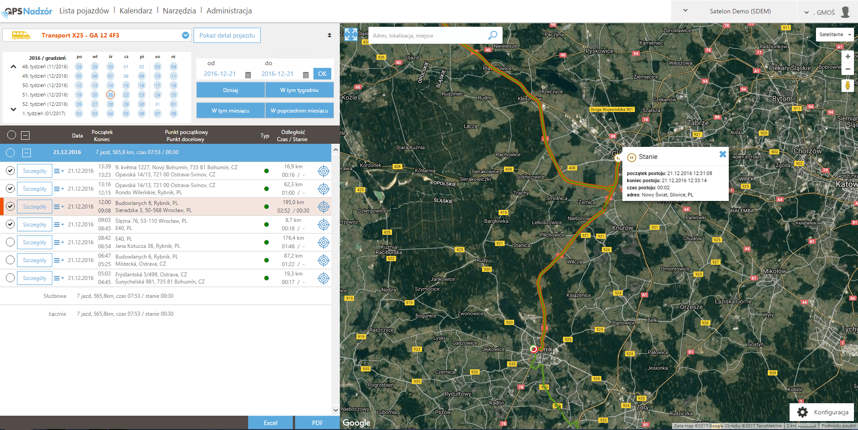Click the trips list scrollbar down arrow
The image size is (858, 430).
tap(336, 409)
